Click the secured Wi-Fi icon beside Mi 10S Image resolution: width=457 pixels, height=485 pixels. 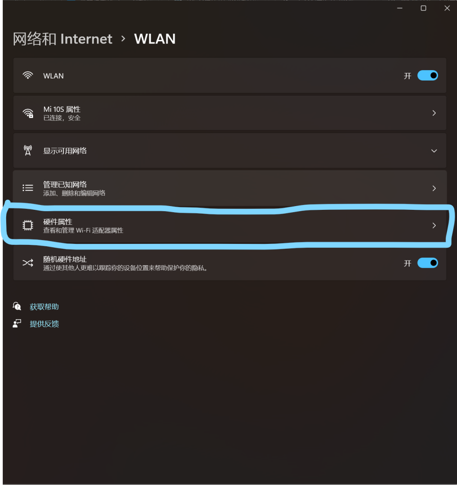pyautogui.click(x=28, y=113)
